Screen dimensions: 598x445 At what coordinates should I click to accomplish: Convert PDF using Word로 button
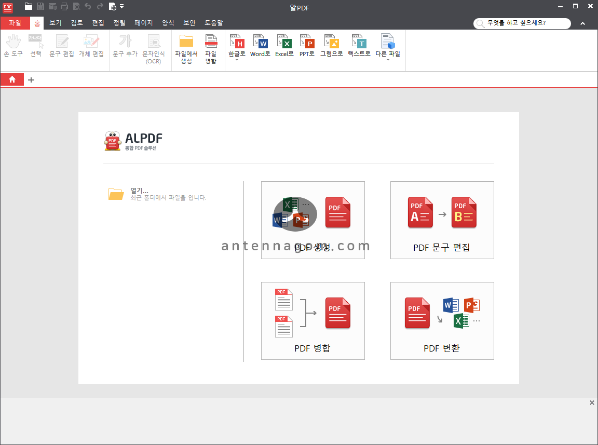tap(260, 45)
